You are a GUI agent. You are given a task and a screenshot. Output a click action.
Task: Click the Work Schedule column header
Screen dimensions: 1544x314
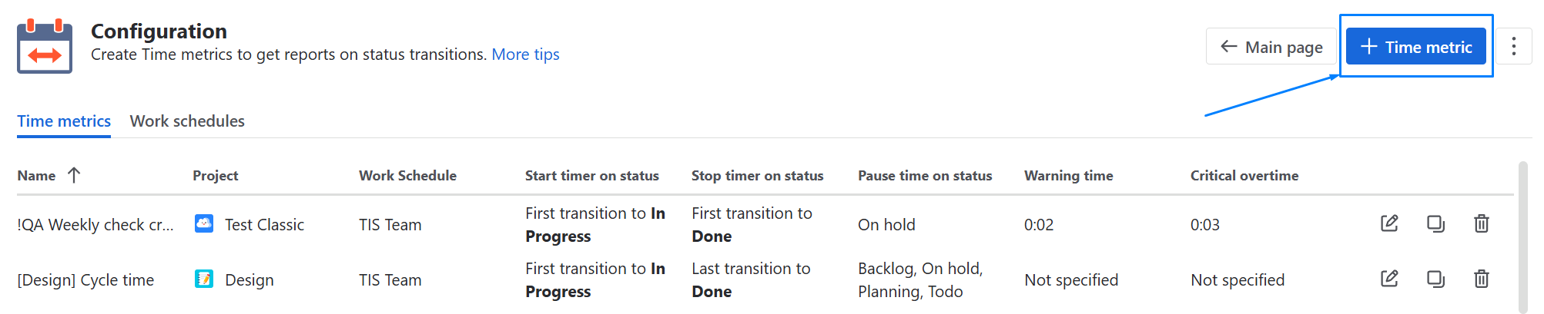tap(407, 176)
